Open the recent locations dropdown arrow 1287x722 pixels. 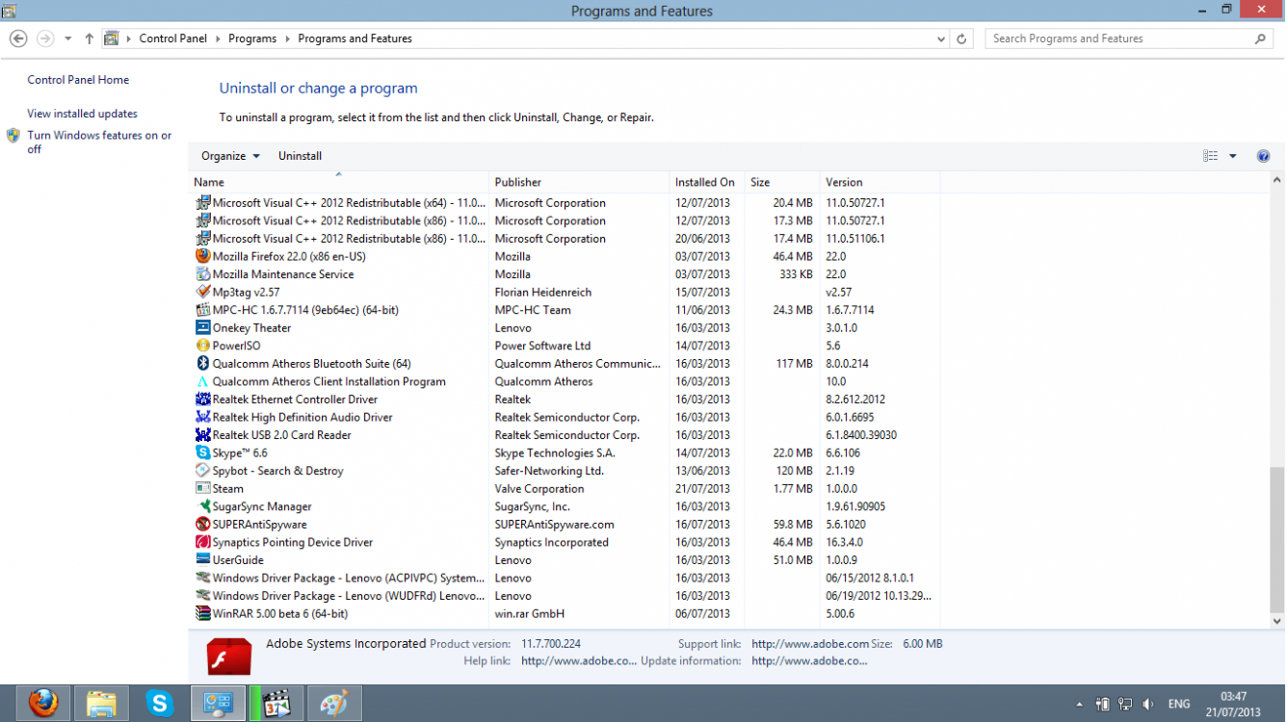coord(67,39)
